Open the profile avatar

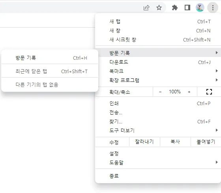[200, 8]
